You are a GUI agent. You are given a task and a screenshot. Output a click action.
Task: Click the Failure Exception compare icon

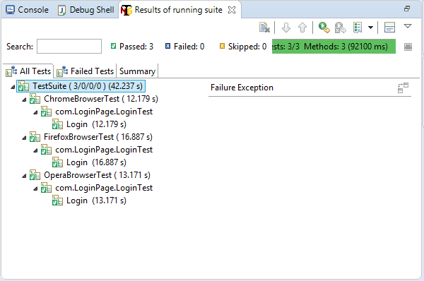[403, 88]
